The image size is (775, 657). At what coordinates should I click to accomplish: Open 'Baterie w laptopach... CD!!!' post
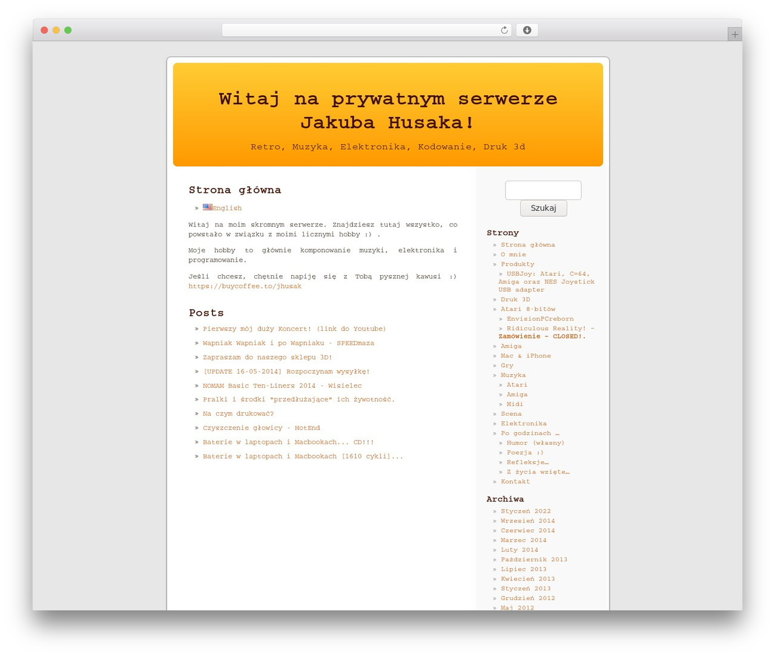click(288, 442)
